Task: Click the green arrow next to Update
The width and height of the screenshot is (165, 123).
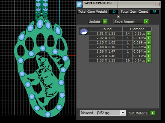Action: click(x=105, y=22)
